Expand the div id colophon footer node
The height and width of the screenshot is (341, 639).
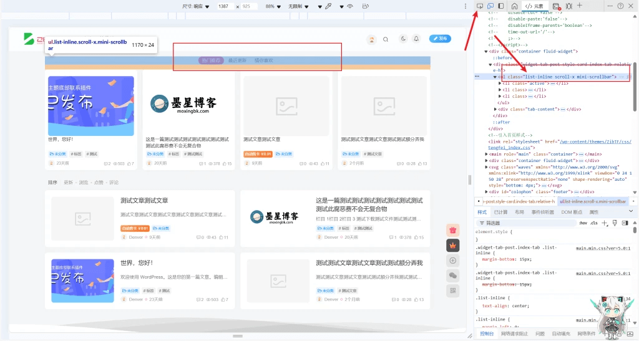point(486,191)
